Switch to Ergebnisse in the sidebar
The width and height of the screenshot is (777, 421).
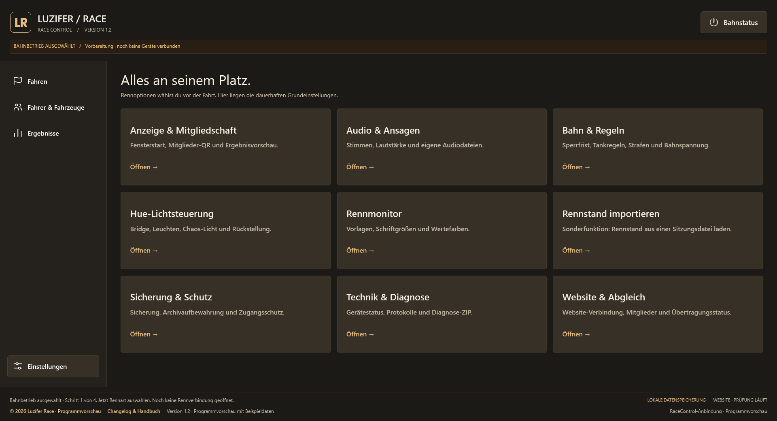[53, 133]
